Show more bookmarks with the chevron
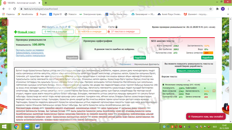The height and width of the screenshot is (130, 232). coord(228,14)
